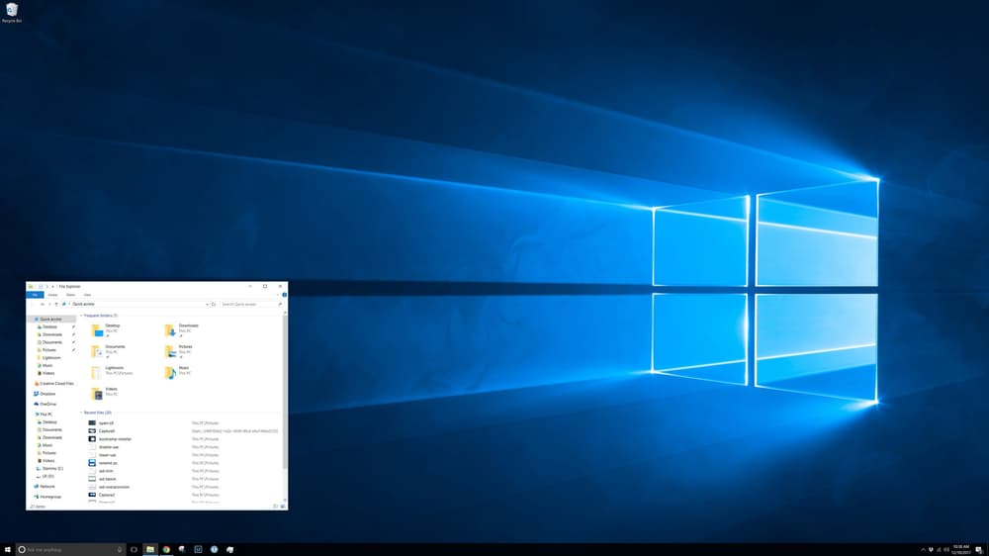Image resolution: width=989 pixels, height=556 pixels.
Task: Switch to details view in status bar
Action: click(x=276, y=507)
